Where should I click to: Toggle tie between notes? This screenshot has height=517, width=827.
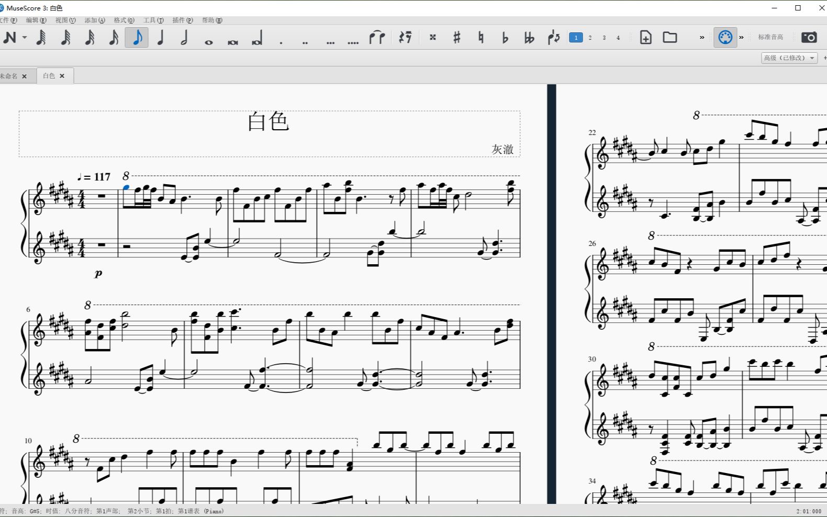(x=377, y=38)
